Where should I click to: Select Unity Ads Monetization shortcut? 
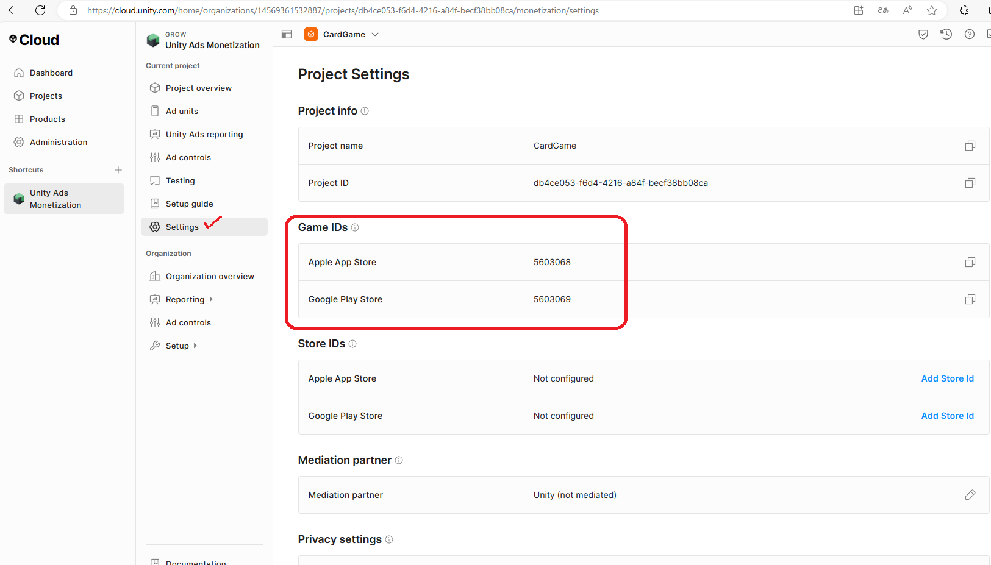point(64,199)
